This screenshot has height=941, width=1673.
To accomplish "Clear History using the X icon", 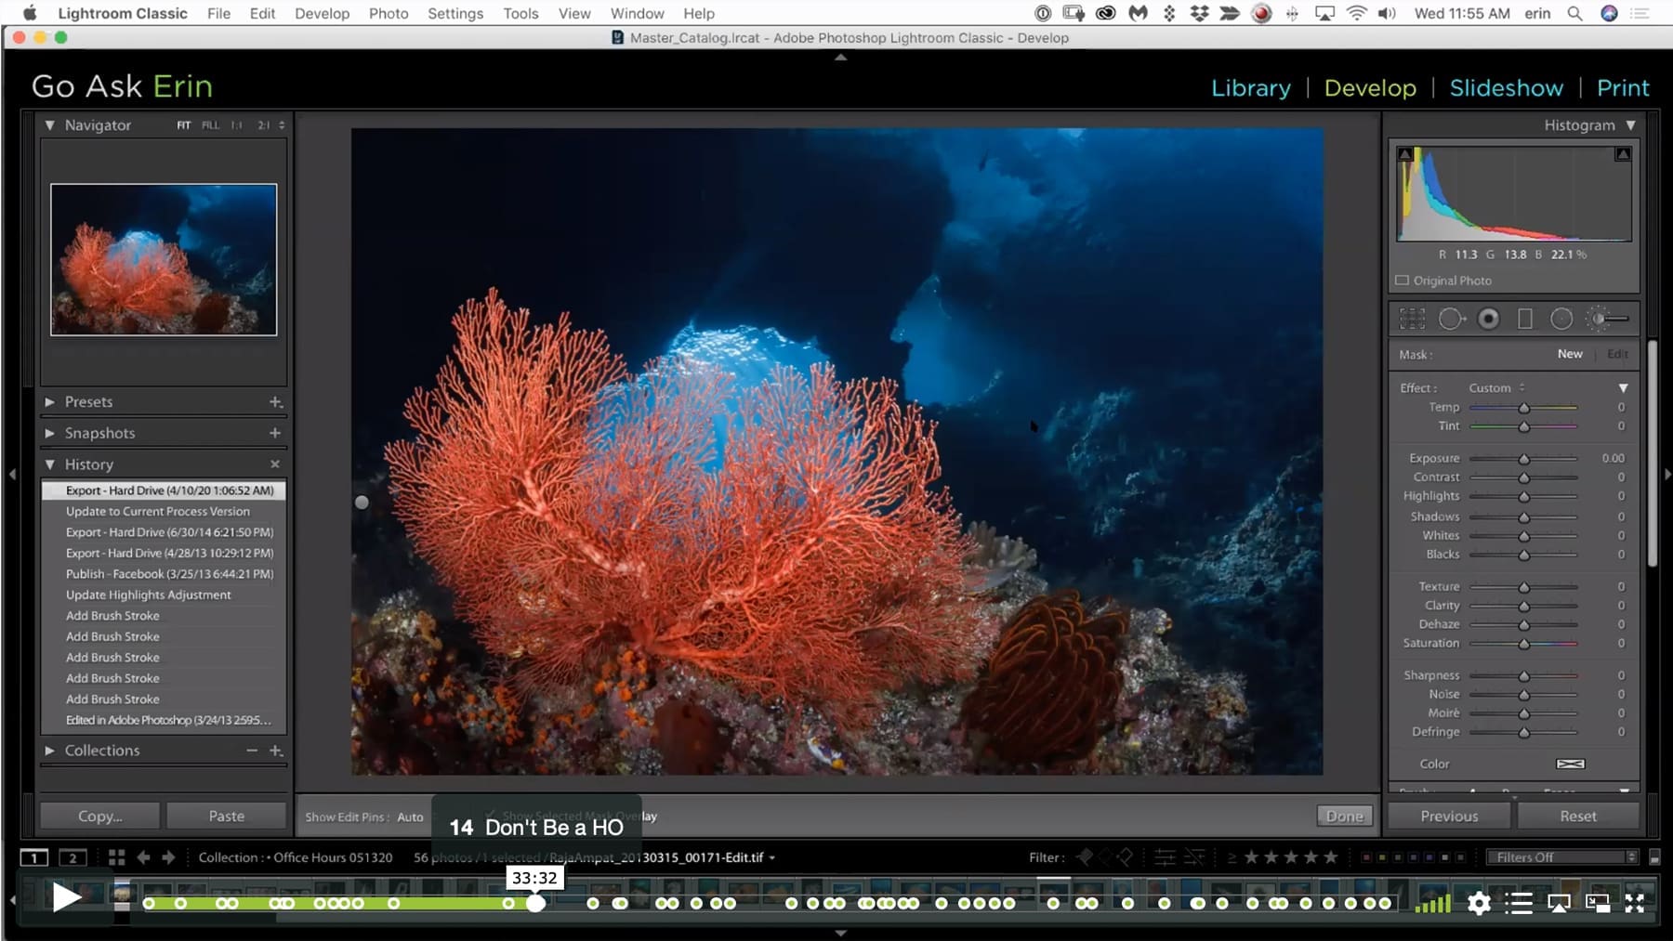I will tap(275, 464).
